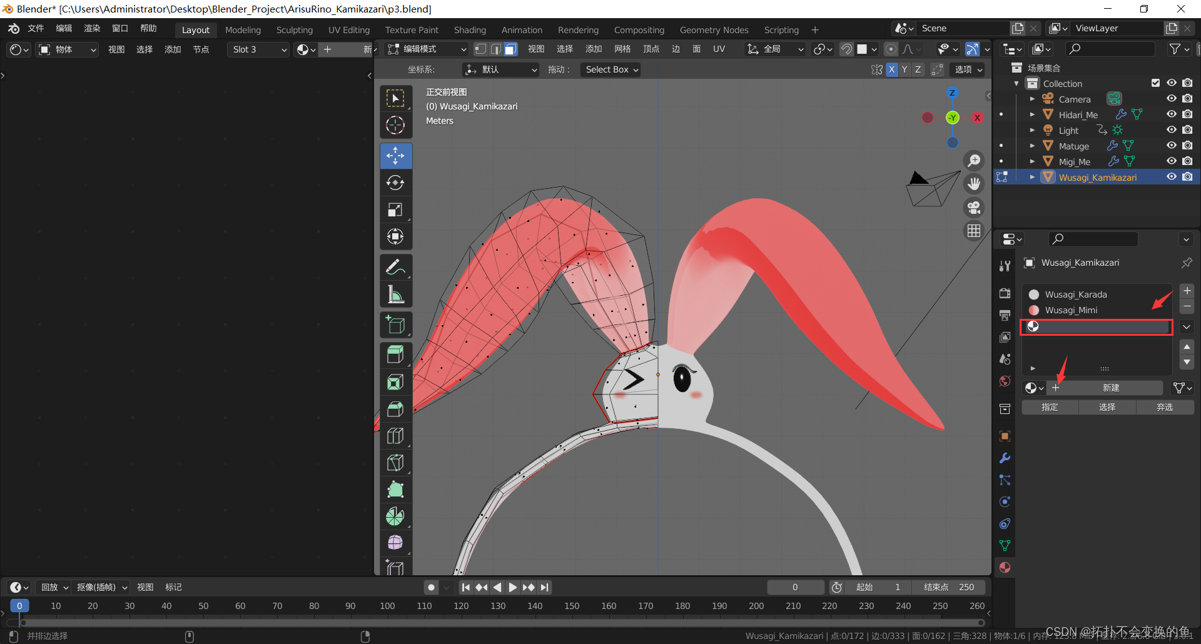Select the Rotate tool
The image size is (1201, 644).
click(395, 183)
